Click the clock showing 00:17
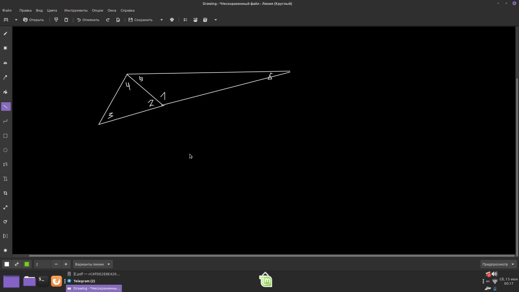 [508, 281]
